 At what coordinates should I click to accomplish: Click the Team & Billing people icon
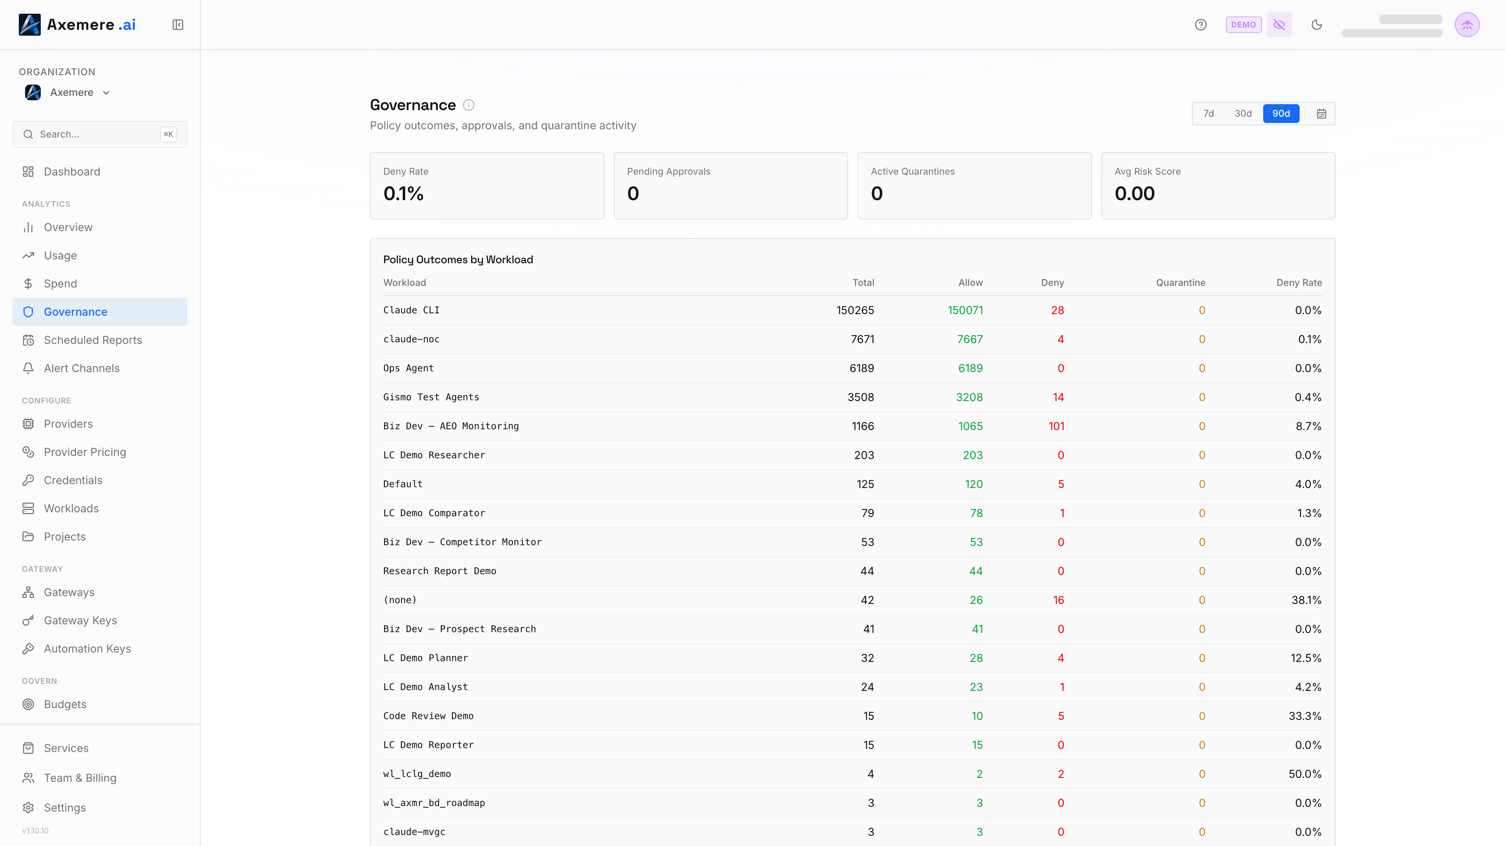pos(28,778)
